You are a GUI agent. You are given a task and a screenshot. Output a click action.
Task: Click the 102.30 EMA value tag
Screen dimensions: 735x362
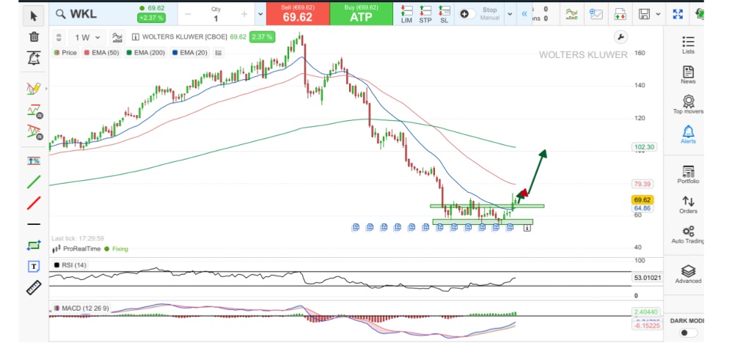[x=643, y=147]
